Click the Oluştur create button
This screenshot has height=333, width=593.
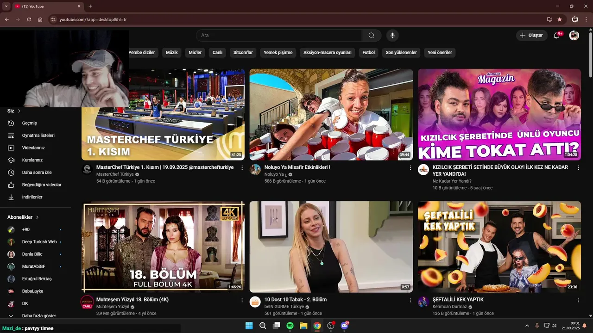(531, 35)
